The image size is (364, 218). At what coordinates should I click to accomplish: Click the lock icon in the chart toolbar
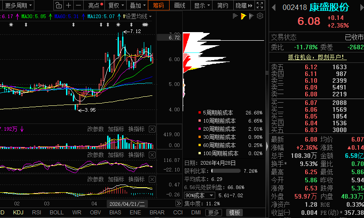pos(59,5)
